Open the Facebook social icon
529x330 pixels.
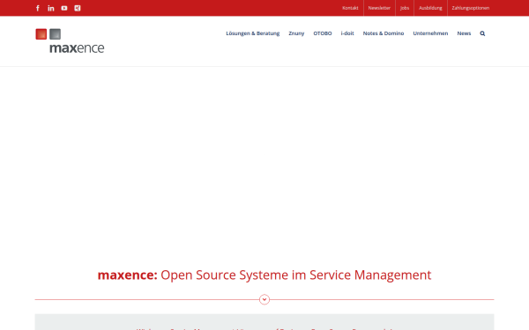38,8
